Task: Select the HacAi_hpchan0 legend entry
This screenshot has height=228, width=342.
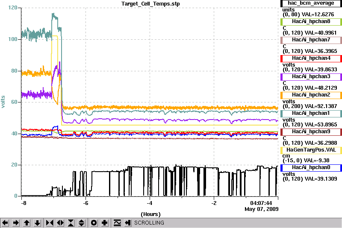Action: click(311, 167)
